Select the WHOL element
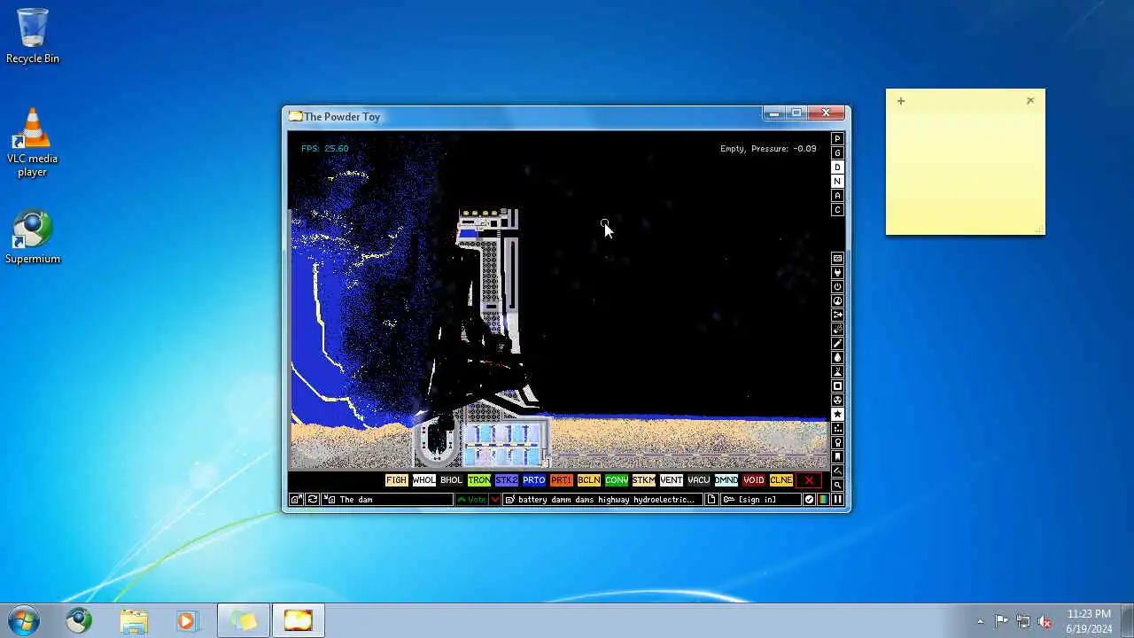 [423, 480]
